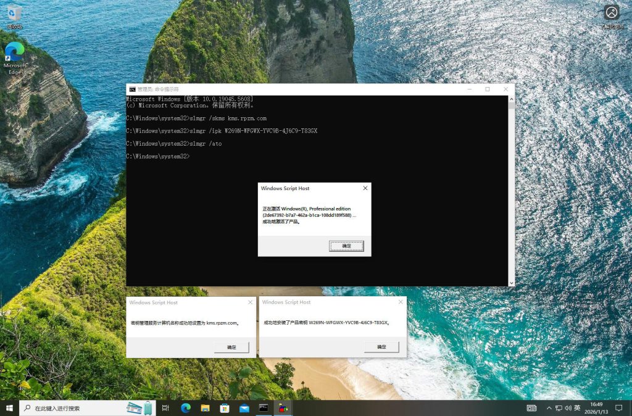Switch to Command Prompt taskbar icon
Image resolution: width=632 pixels, height=416 pixels.
point(264,408)
